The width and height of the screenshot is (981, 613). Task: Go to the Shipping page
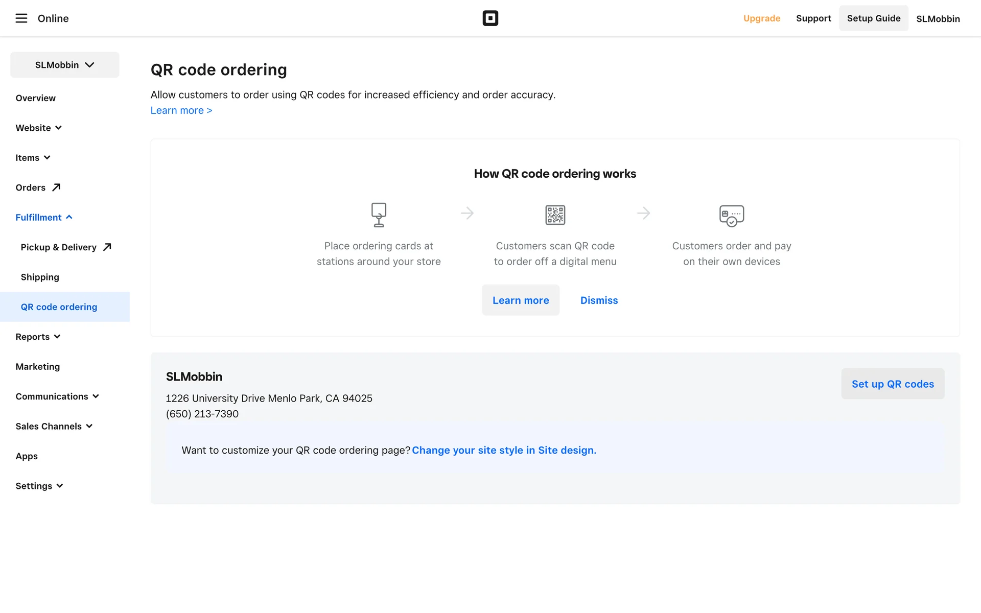(x=40, y=277)
